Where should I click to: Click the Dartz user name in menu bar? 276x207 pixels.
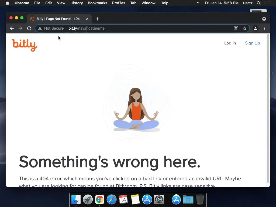(x=247, y=3)
